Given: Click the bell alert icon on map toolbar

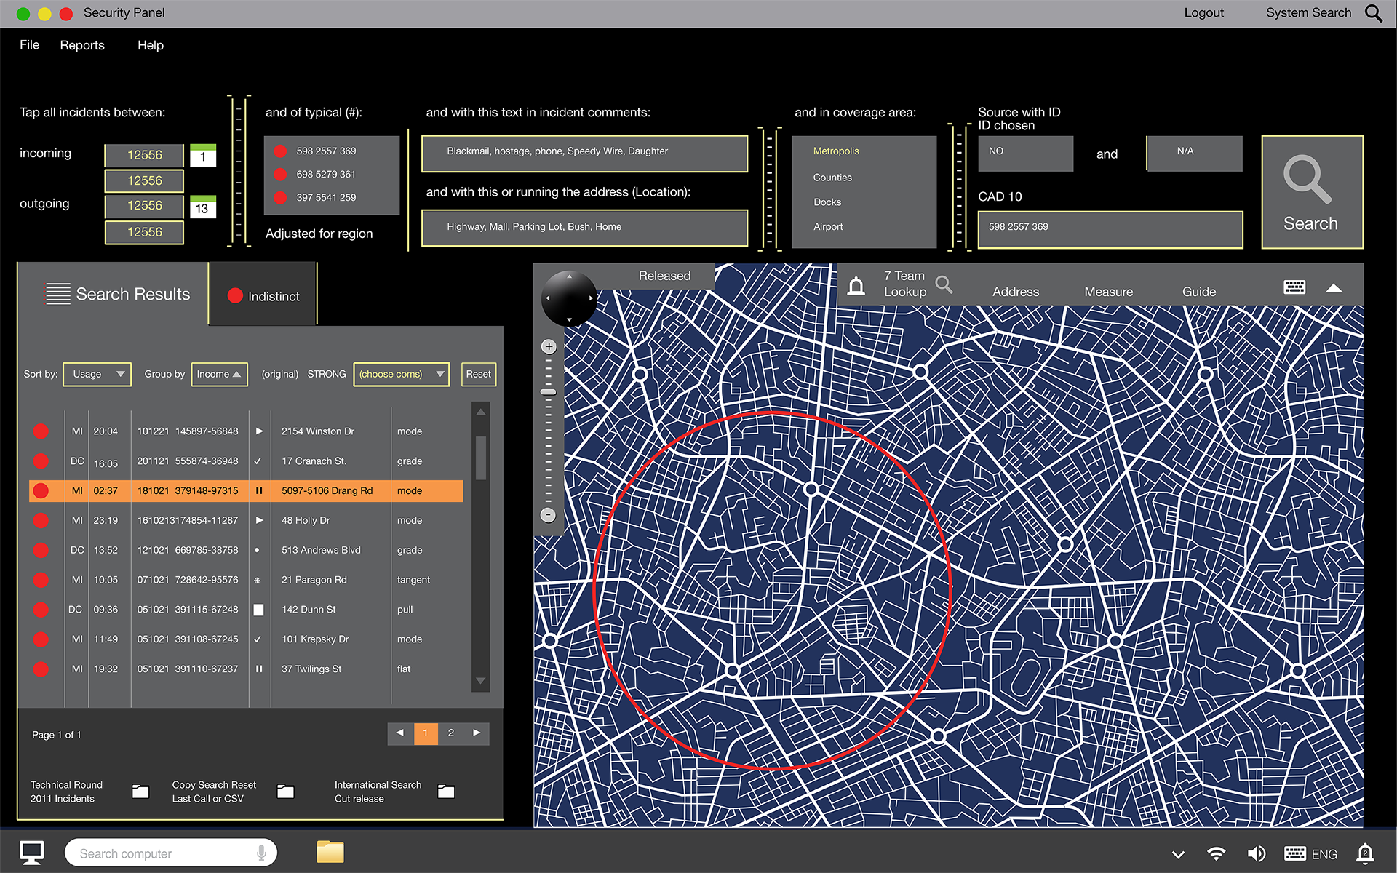Looking at the screenshot, I should tap(856, 286).
